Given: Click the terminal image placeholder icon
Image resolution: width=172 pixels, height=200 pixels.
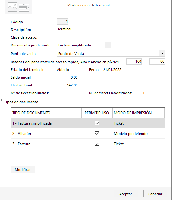Looking at the screenshot, I should pos(18,7).
